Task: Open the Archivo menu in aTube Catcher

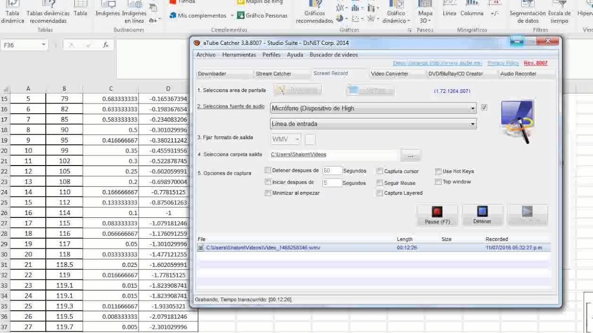Action: pyautogui.click(x=206, y=55)
